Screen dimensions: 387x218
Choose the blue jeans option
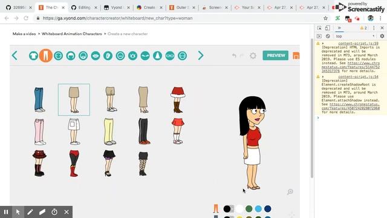tap(39, 99)
